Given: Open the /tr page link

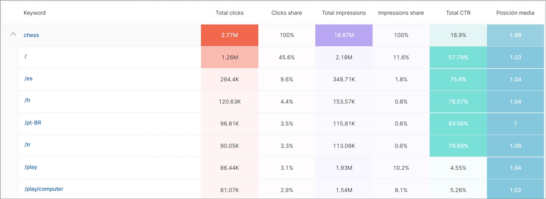Looking at the screenshot, I should point(28,145).
